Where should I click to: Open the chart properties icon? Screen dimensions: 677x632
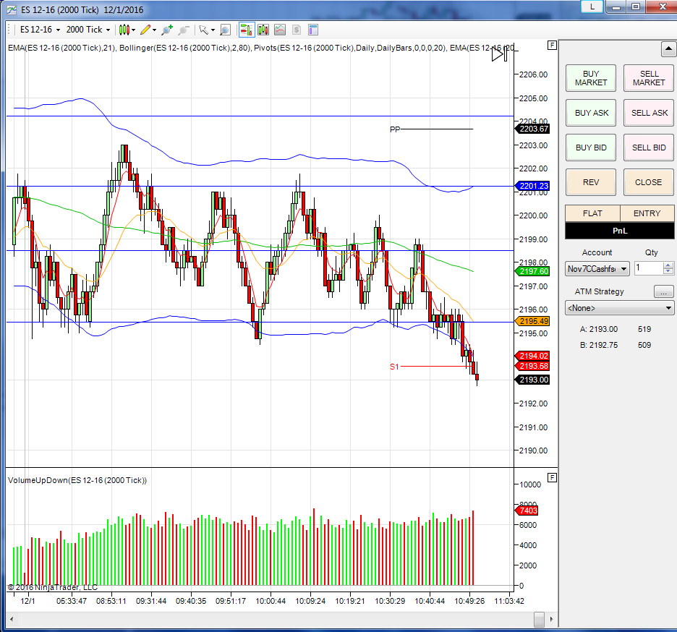pos(313,30)
